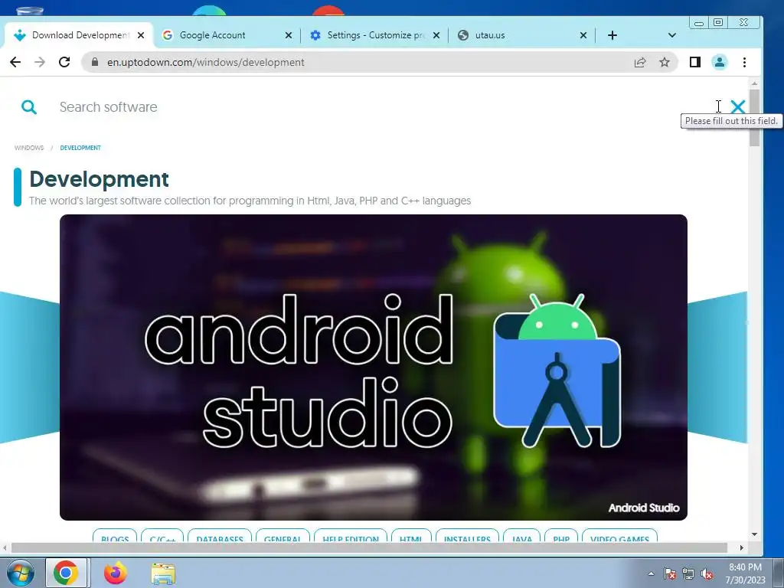The width and height of the screenshot is (784, 588).
Task: Click the Chrome taskbar icon
Action: tap(66, 573)
